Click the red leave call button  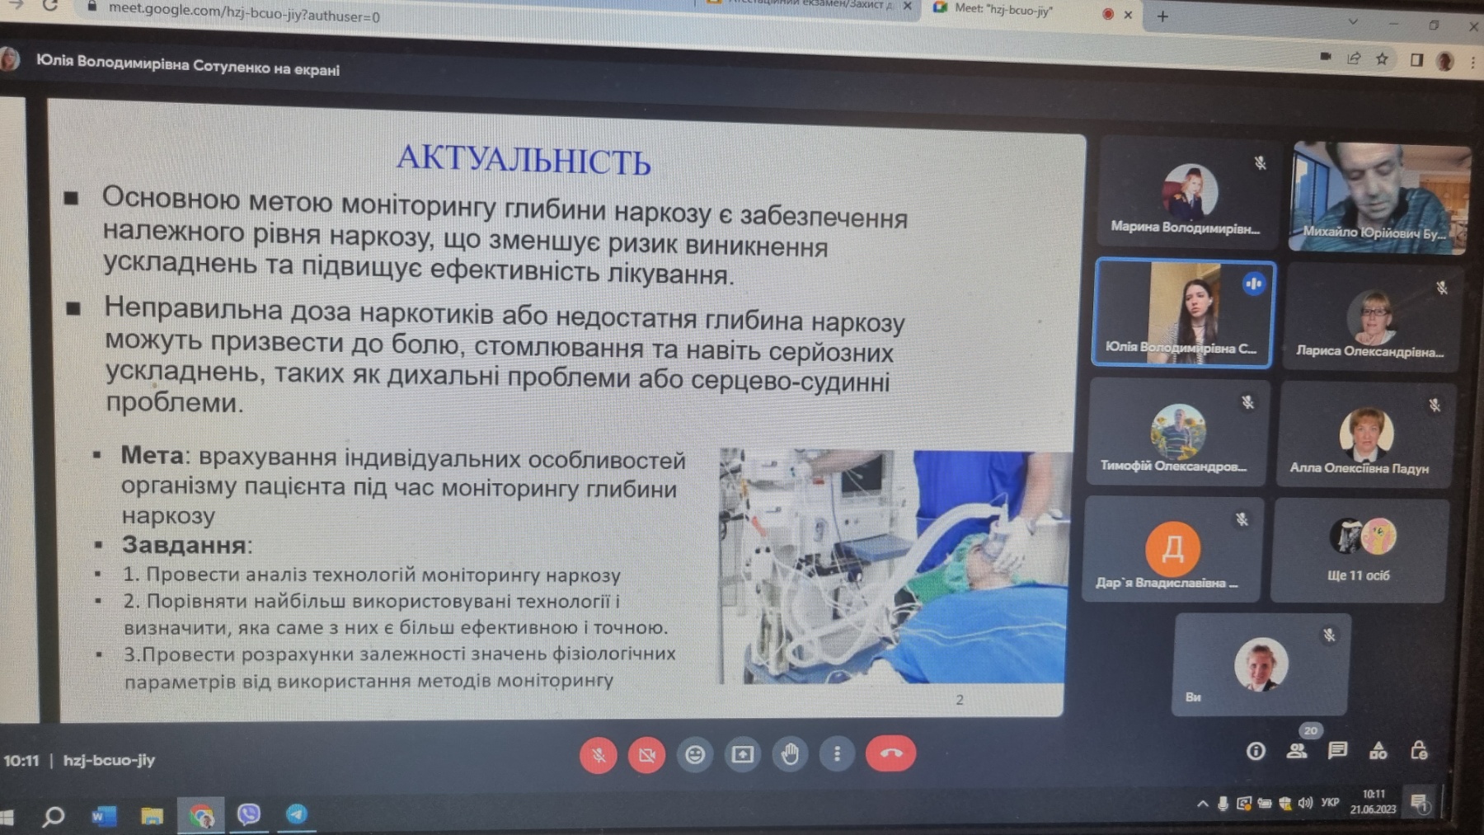tap(890, 753)
